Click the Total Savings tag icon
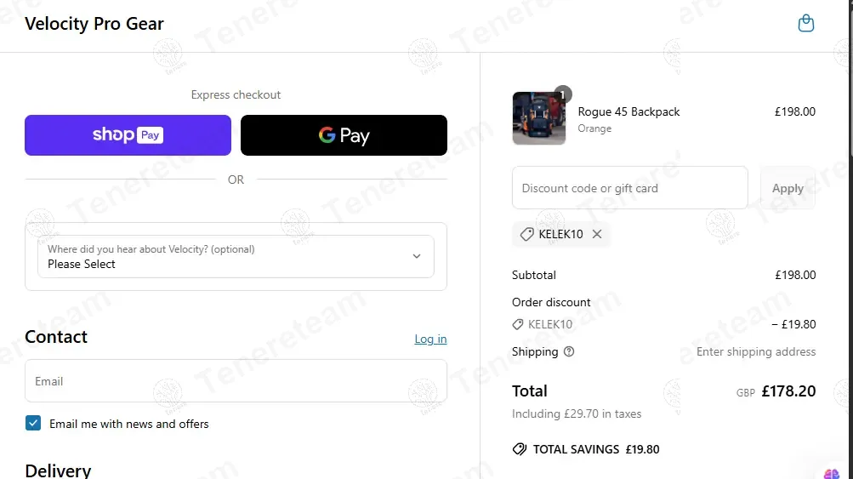This screenshot has height=479, width=853. pos(519,449)
